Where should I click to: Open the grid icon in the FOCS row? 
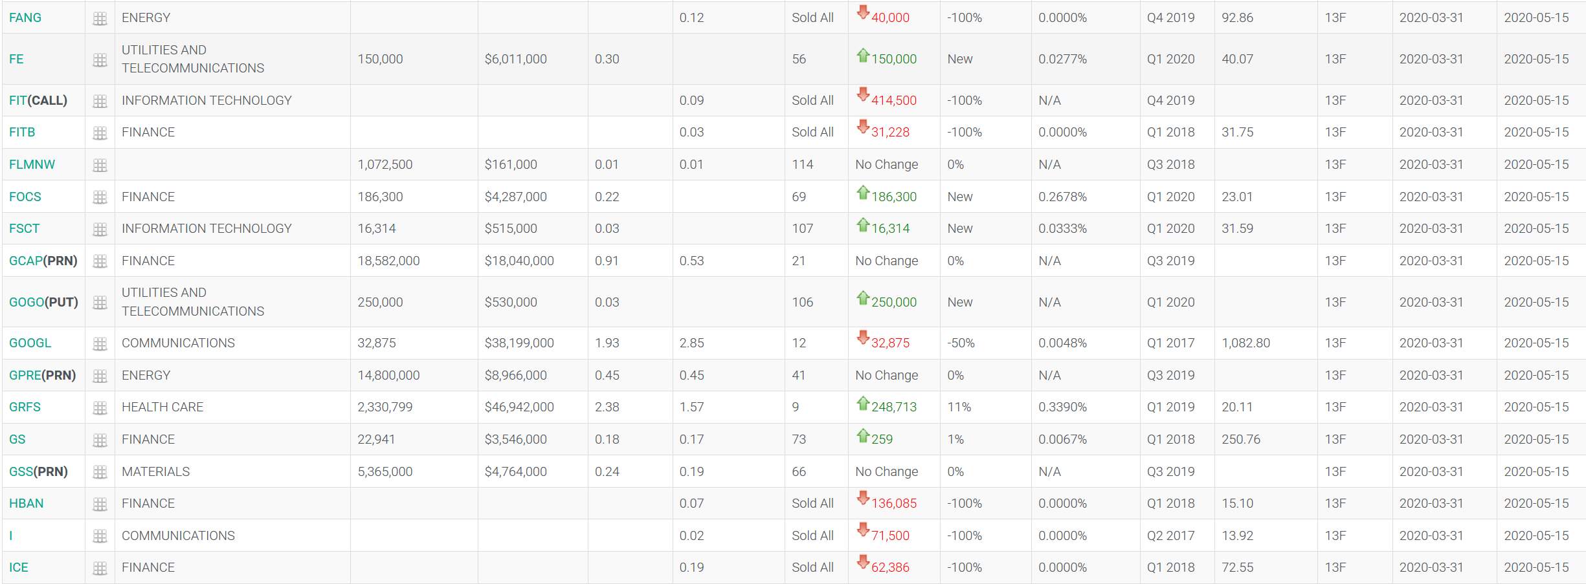click(x=100, y=197)
